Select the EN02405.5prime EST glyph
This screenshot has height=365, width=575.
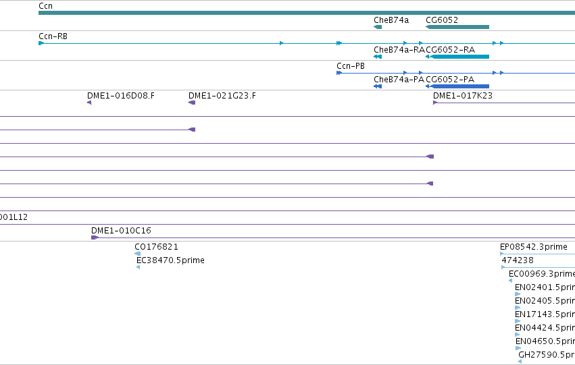[518, 308]
